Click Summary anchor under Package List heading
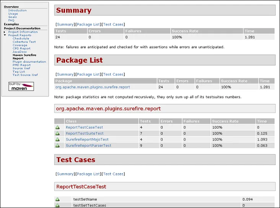Viewport: 280px width, 208px height. click(x=65, y=75)
